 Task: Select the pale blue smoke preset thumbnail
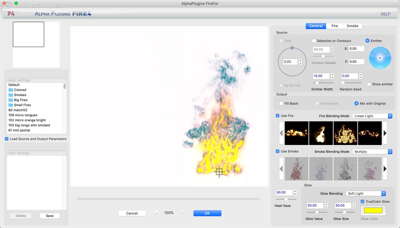pyautogui.click(x=321, y=169)
